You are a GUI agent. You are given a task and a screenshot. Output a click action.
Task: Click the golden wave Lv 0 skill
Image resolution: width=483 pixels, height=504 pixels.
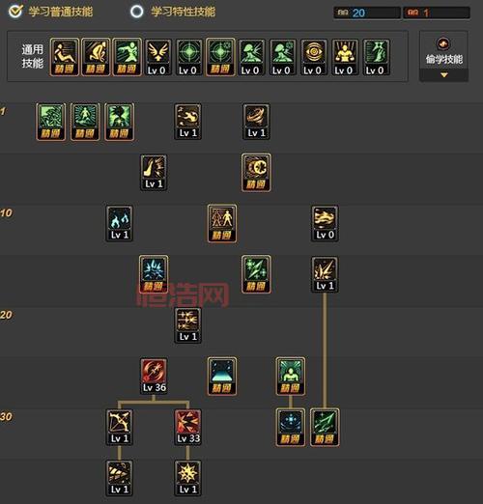(325, 223)
